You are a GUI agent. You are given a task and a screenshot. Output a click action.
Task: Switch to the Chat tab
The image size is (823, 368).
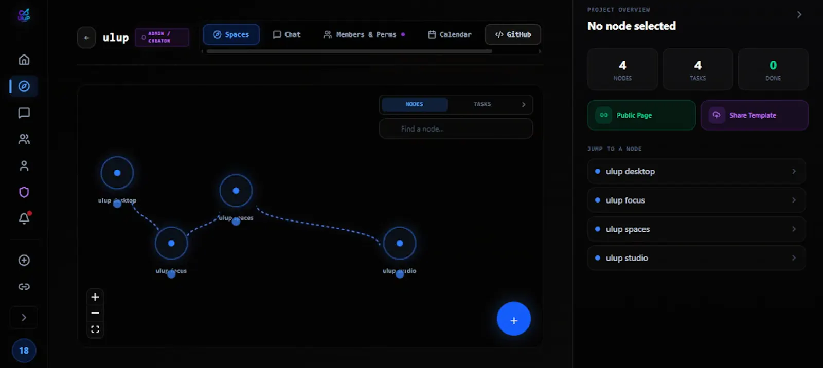click(x=287, y=34)
